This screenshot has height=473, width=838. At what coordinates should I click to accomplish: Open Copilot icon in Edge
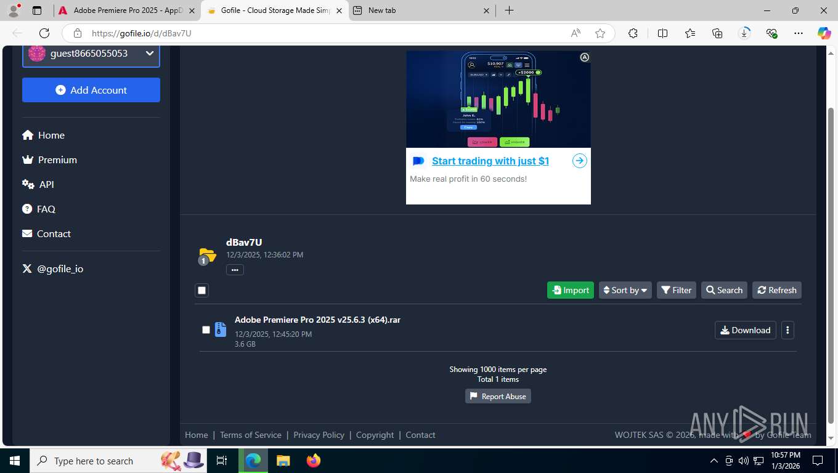click(x=824, y=33)
